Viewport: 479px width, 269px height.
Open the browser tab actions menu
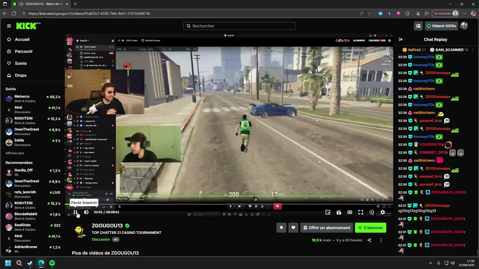(5, 4)
